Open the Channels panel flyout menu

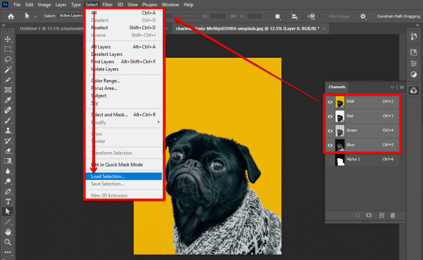[x=402, y=87]
